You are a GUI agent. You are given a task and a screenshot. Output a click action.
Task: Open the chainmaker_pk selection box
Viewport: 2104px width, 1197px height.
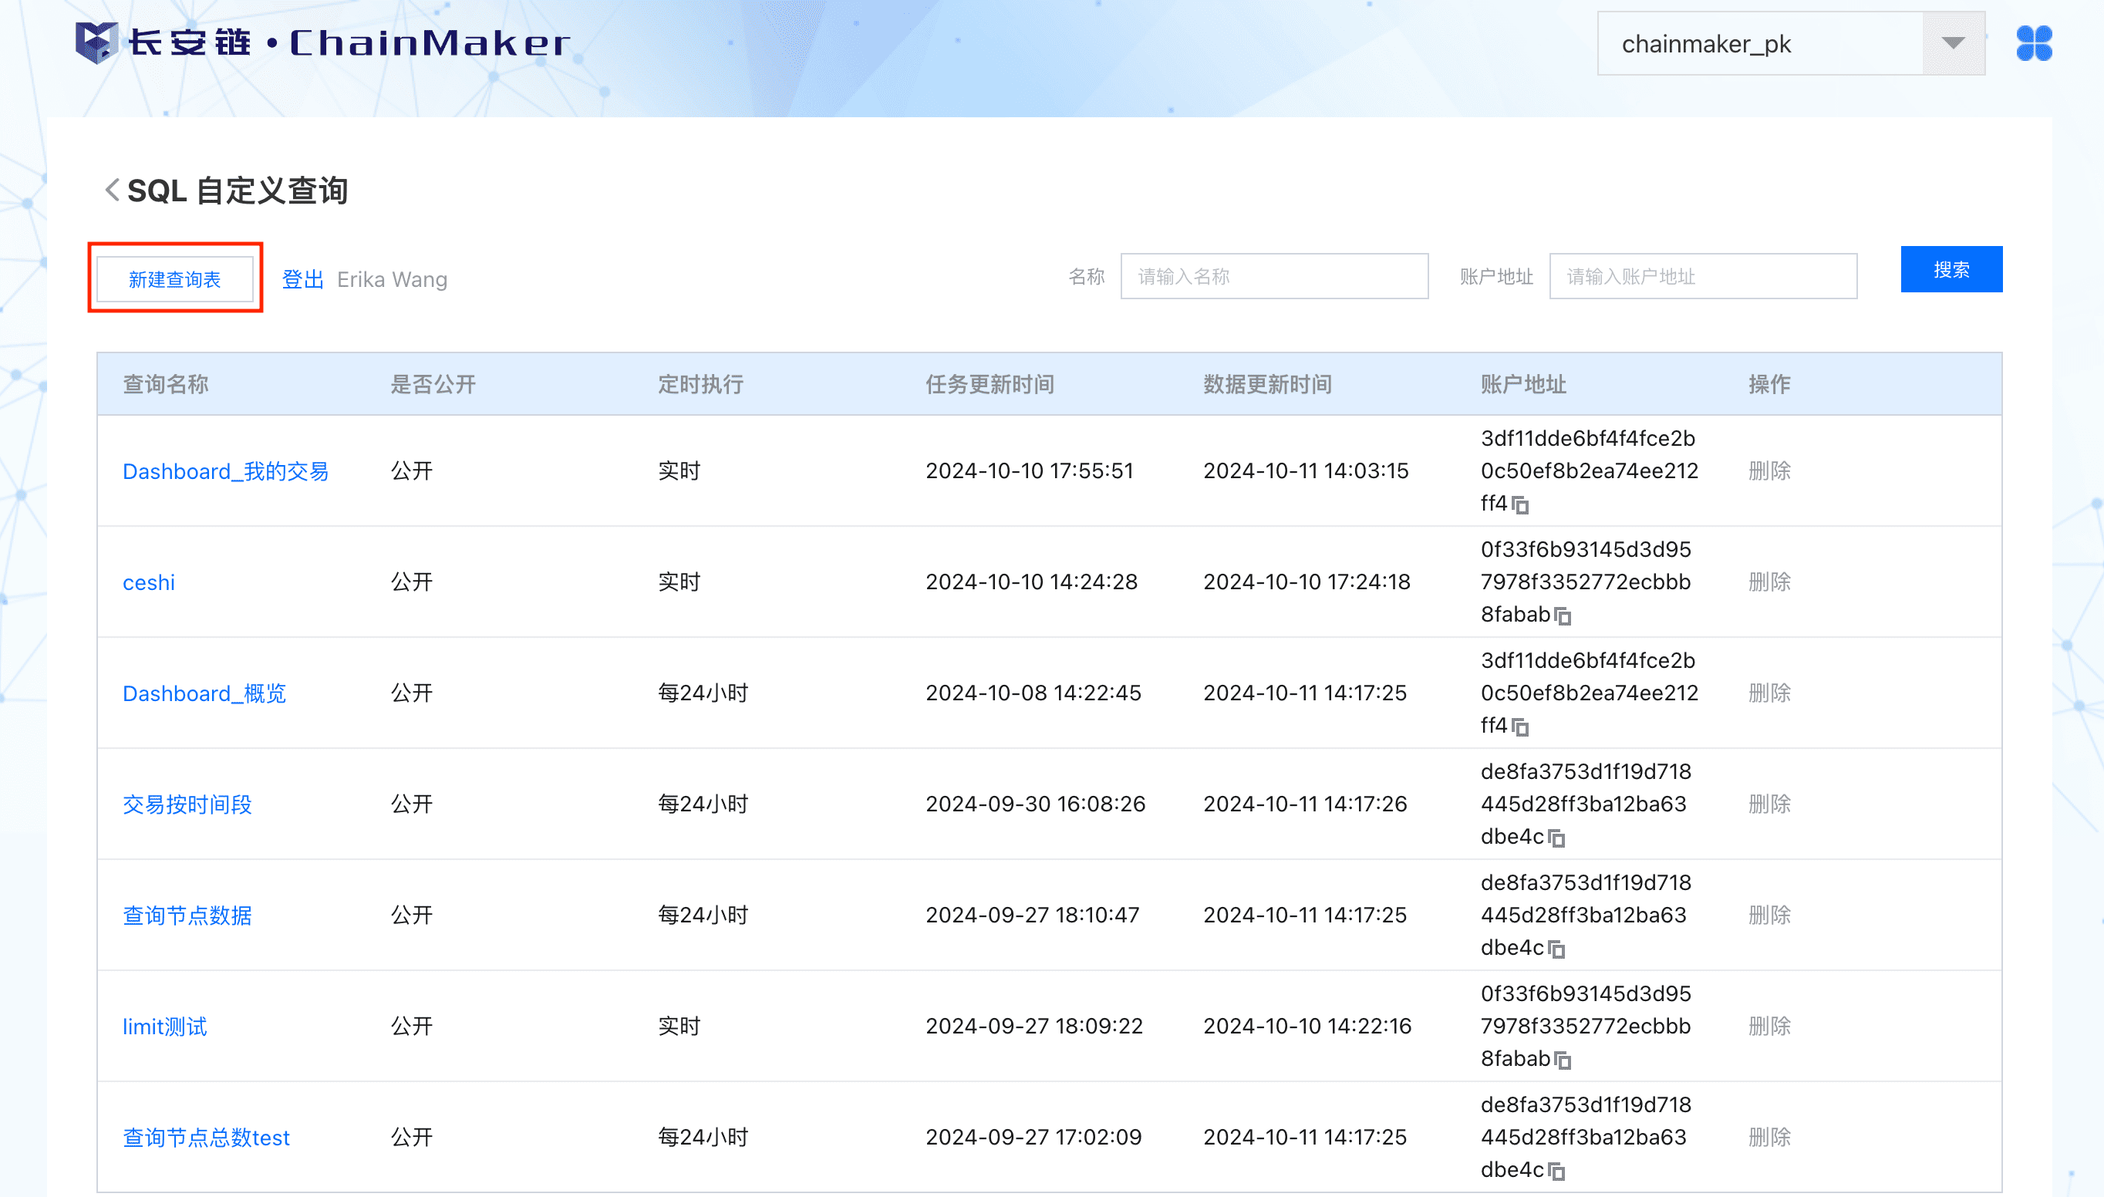[x=1758, y=43]
